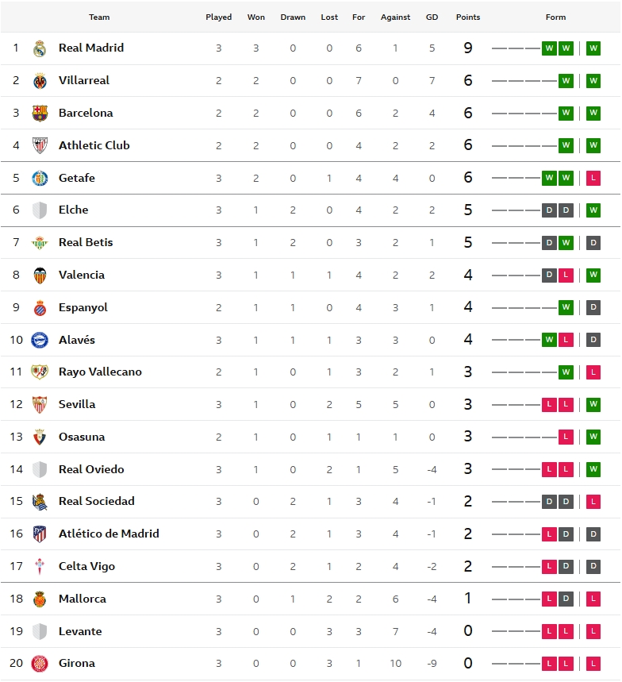This screenshot has width=622, height=682.
Task: Click Espanyol's grey D form result
Action: click(x=593, y=307)
